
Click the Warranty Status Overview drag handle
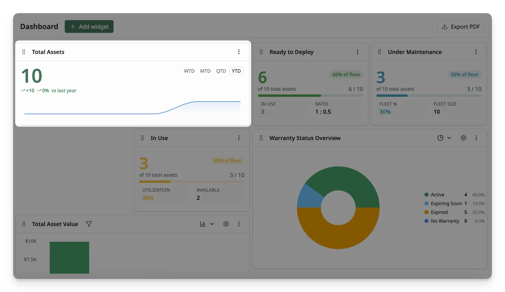(261, 138)
